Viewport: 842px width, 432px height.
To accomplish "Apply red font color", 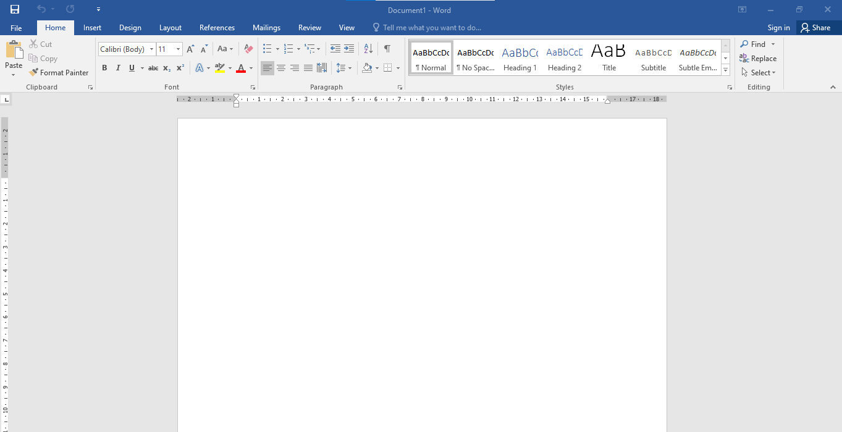I will 241,68.
